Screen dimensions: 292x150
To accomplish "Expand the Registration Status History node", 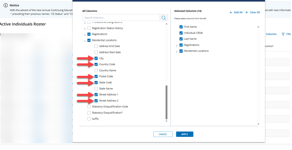I will click(x=85, y=29).
